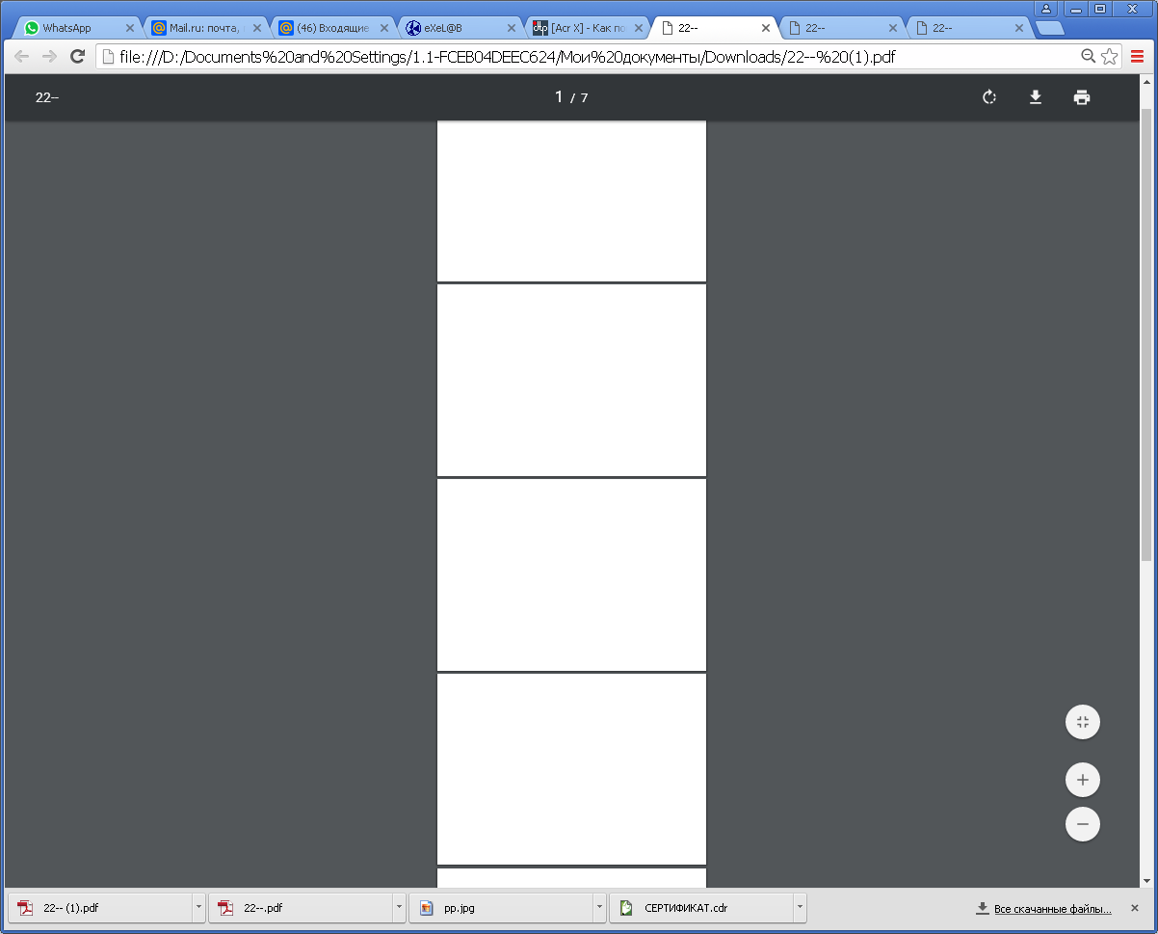Open the (46) Входящие tab

point(333,28)
